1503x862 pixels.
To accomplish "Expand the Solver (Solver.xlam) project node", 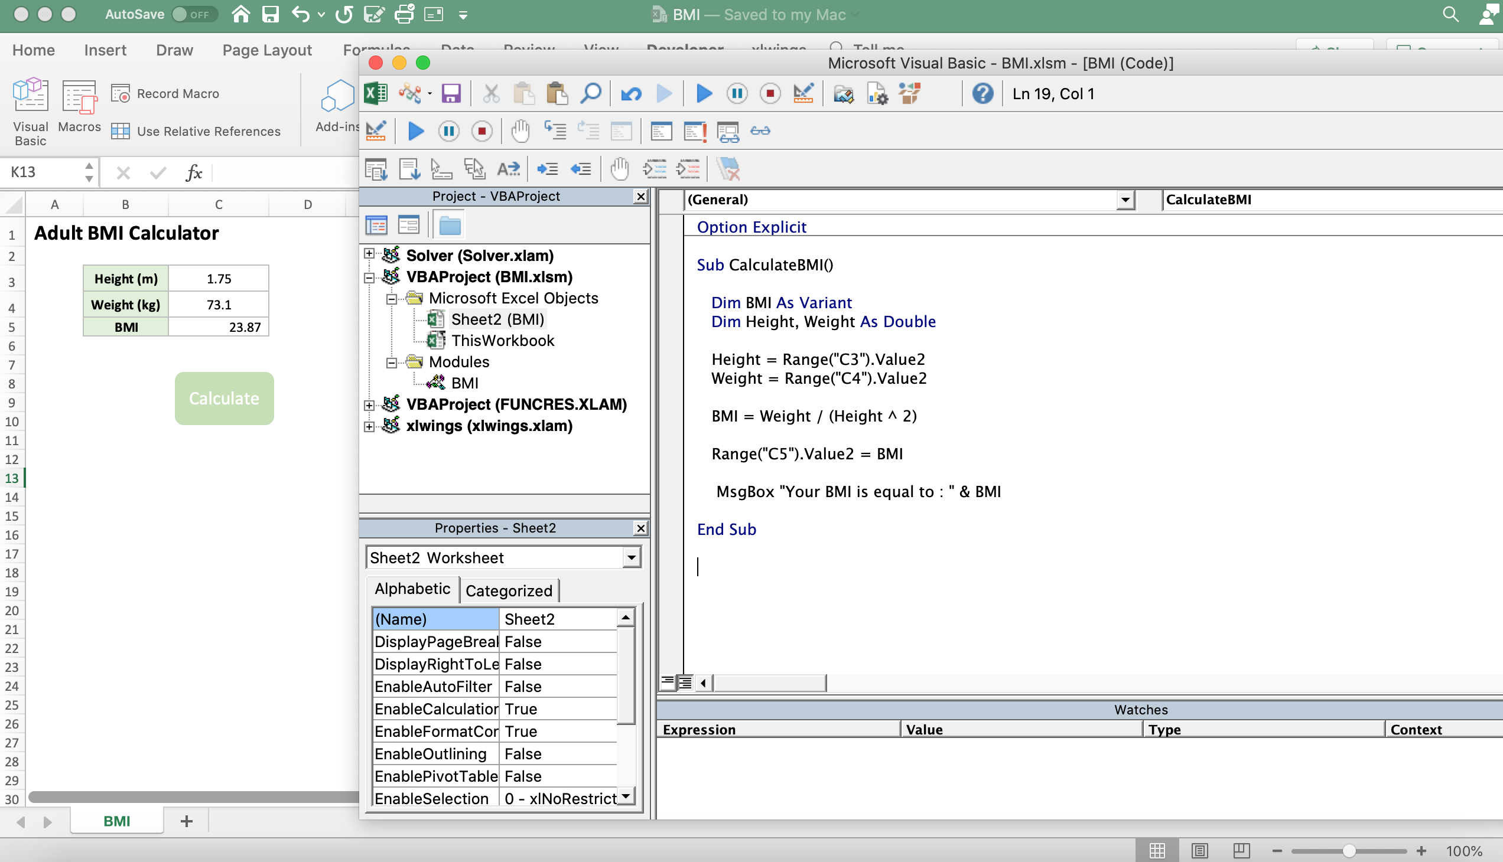I will 369,254.
